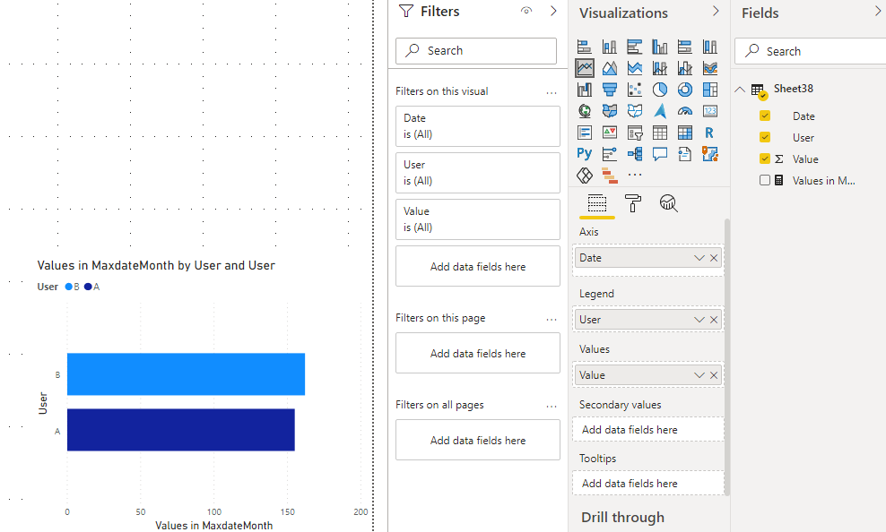Check the Values in M... measure checkbox
The image size is (886, 532).
[x=765, y=180]
